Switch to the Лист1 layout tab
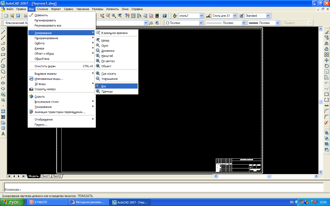This screenshot has height=206, width=330. [46, 176]
